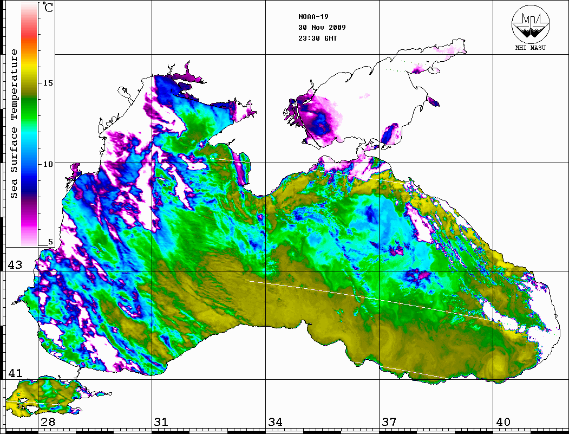The image size is (569, 434).
Task: Click the 5 value on color scale
Action: click(x=50, y=242)
